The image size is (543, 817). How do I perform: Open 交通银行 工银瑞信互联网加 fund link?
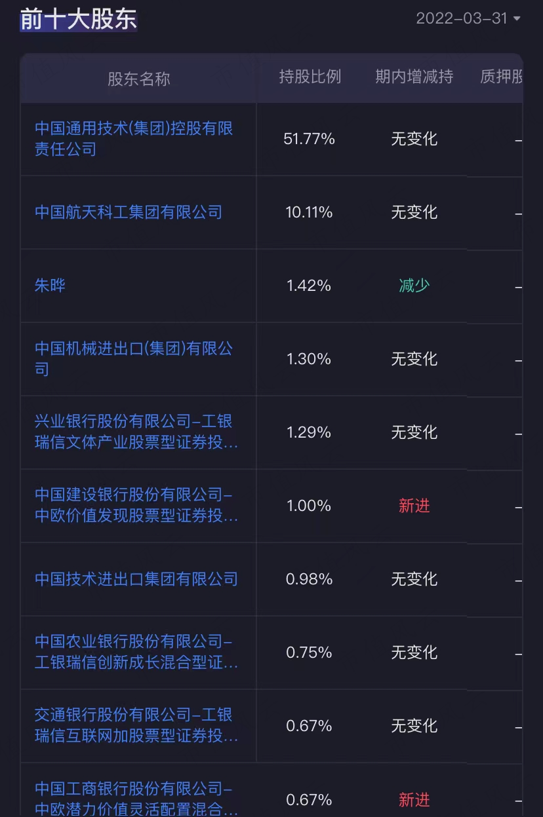point(136,725)
